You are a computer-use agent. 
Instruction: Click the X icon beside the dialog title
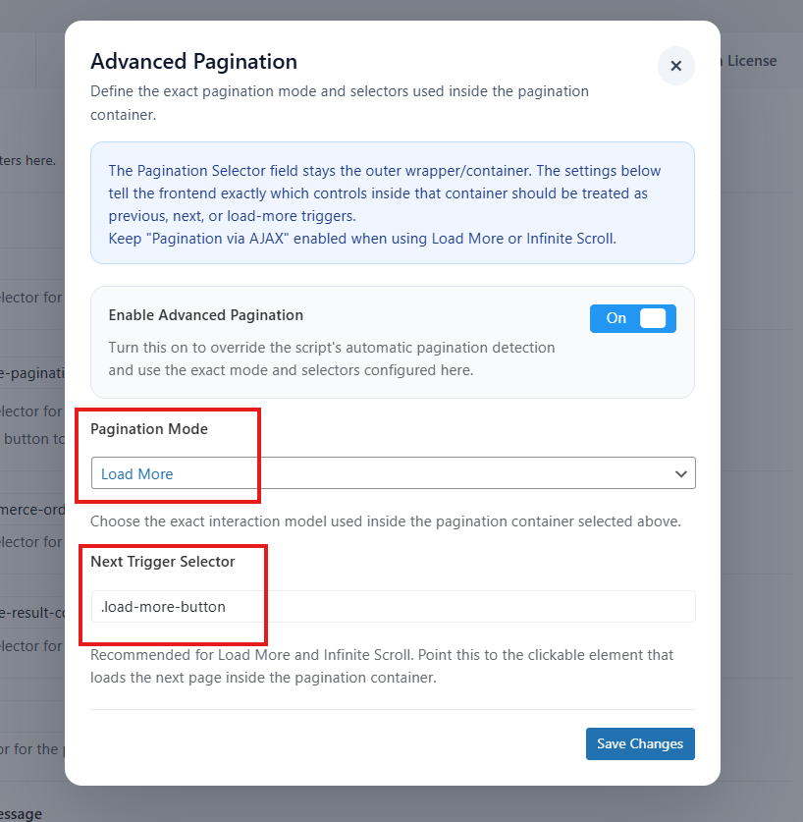675,66
